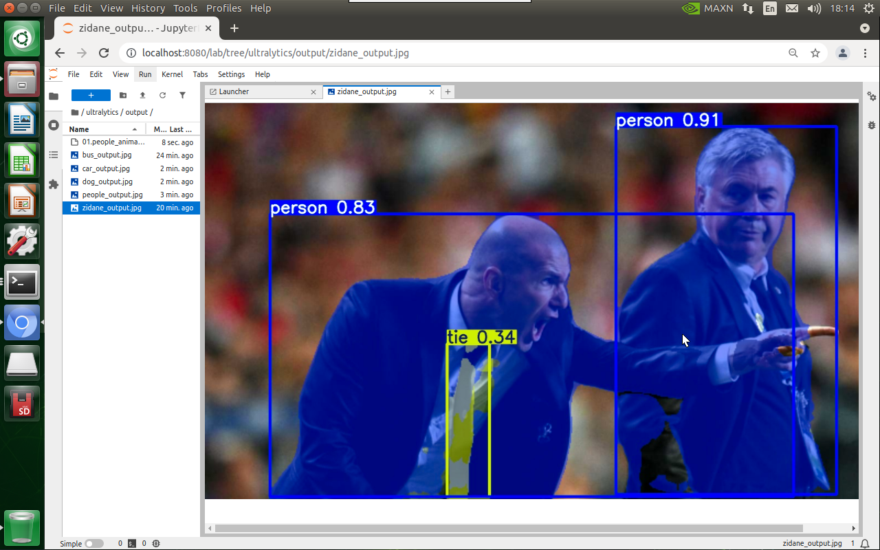Open the browser profile avatar icon
Viewport: 880px width, 550px height.
[x=842, y=53]
